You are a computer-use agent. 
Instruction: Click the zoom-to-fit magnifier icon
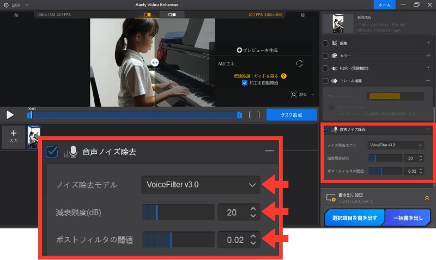[294, 94]
